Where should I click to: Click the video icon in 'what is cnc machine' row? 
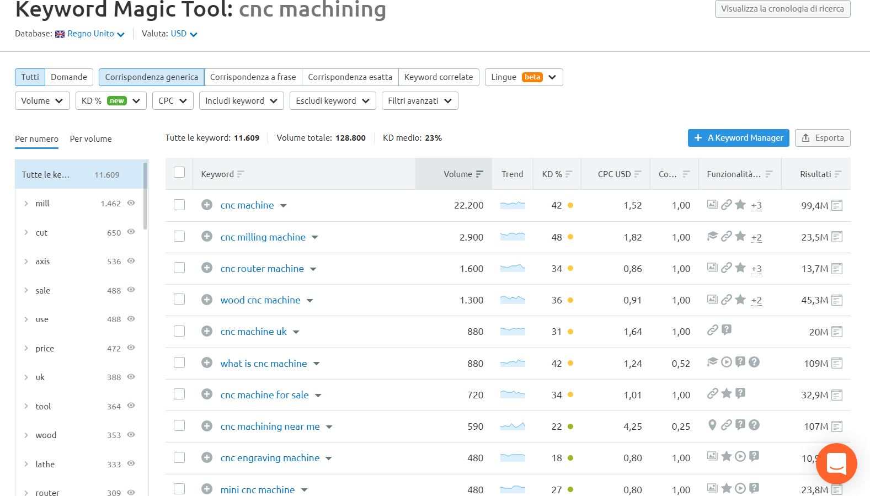click(x=727, y=362)
